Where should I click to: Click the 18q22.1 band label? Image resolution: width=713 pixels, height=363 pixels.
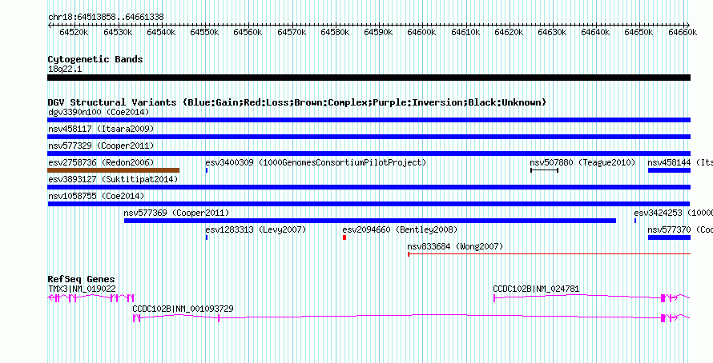coord(65,70)
